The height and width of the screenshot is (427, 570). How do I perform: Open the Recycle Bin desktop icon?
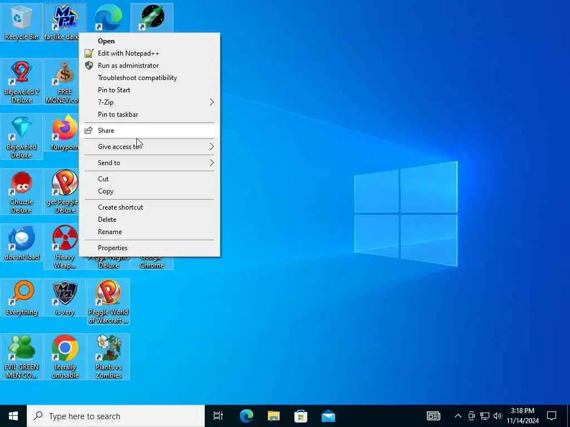(x=22, y=22)
